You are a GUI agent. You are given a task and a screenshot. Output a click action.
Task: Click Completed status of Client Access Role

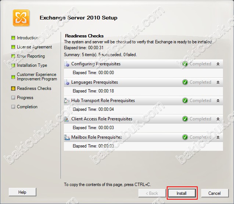tap(200, 119)
